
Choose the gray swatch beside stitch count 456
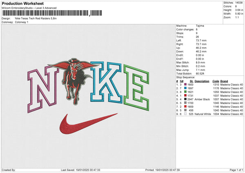[185, 110]
